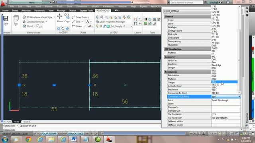Open the Dimension menu
The height and width of the screenshot is (143, 255).
(x=82, y=6)
